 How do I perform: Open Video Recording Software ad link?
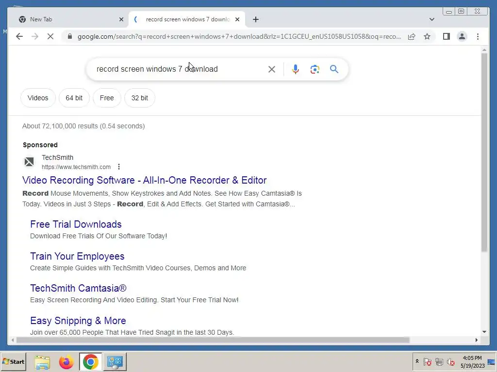(145, 180)
